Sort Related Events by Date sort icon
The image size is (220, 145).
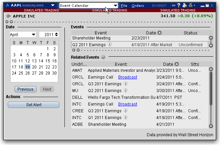(x=177, y=64)
